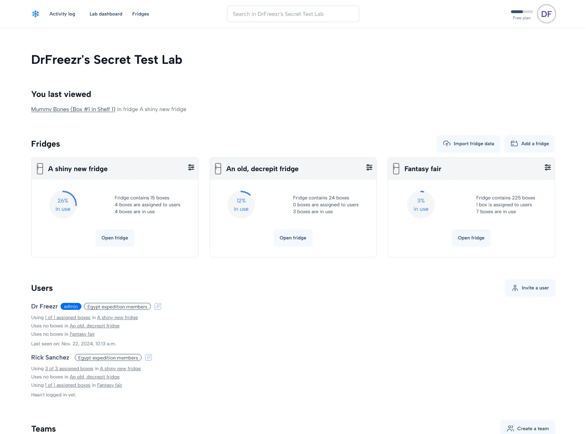Open the Lab dashboard
Image resolution: width=586 pixels, height=434 pixels.
106,14
